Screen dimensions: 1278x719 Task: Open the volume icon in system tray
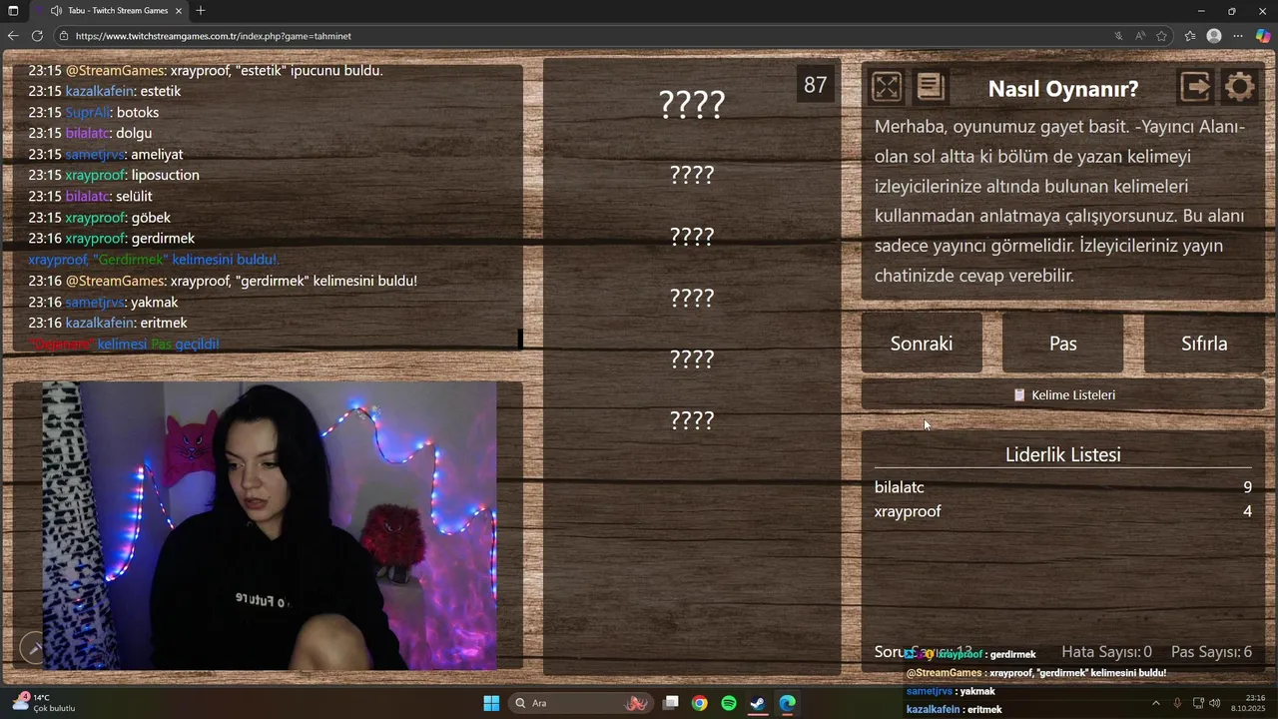point(1215,703)
